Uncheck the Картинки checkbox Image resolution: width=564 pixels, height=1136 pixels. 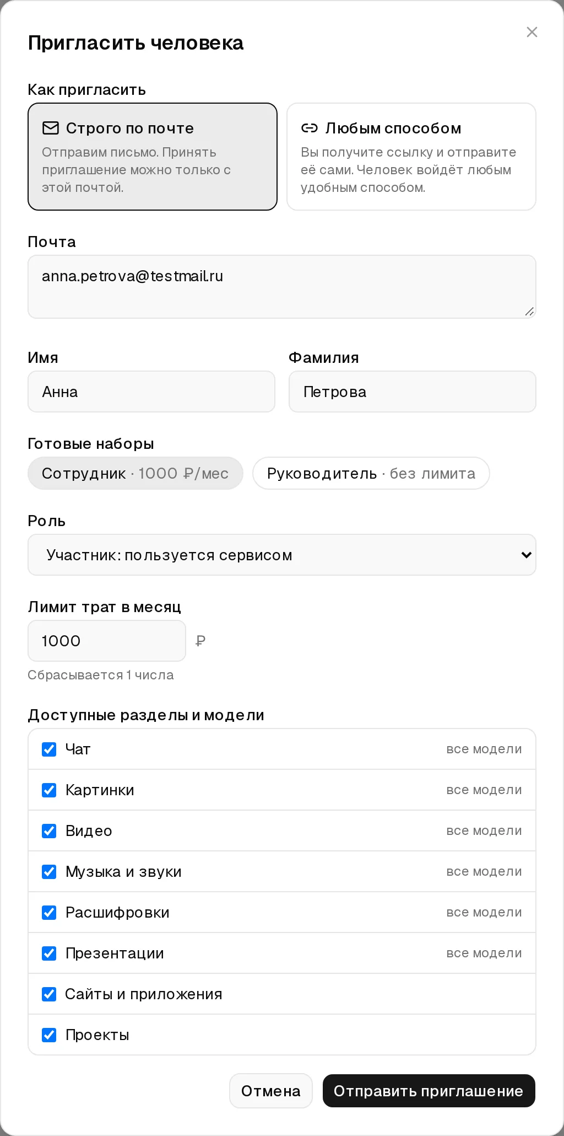pyautogui.click(x=49, y=790)
